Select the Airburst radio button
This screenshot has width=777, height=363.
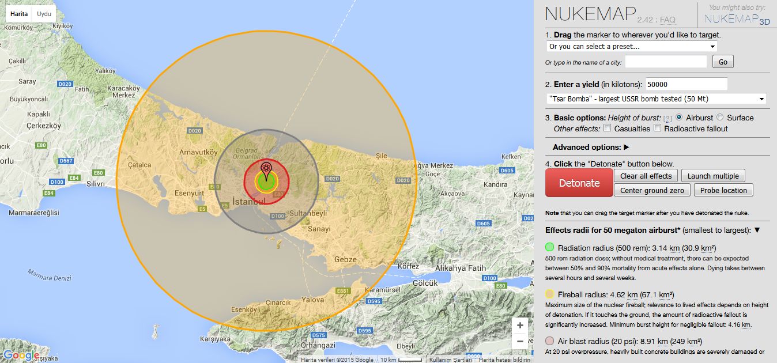(680, 118)
